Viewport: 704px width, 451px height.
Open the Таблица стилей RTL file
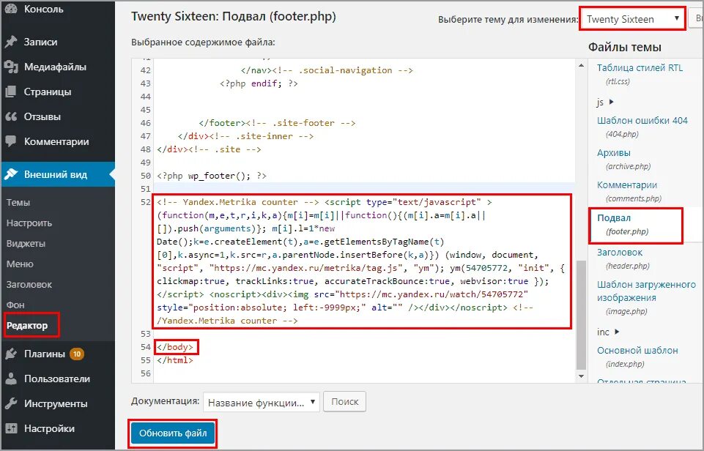(640, 68)
